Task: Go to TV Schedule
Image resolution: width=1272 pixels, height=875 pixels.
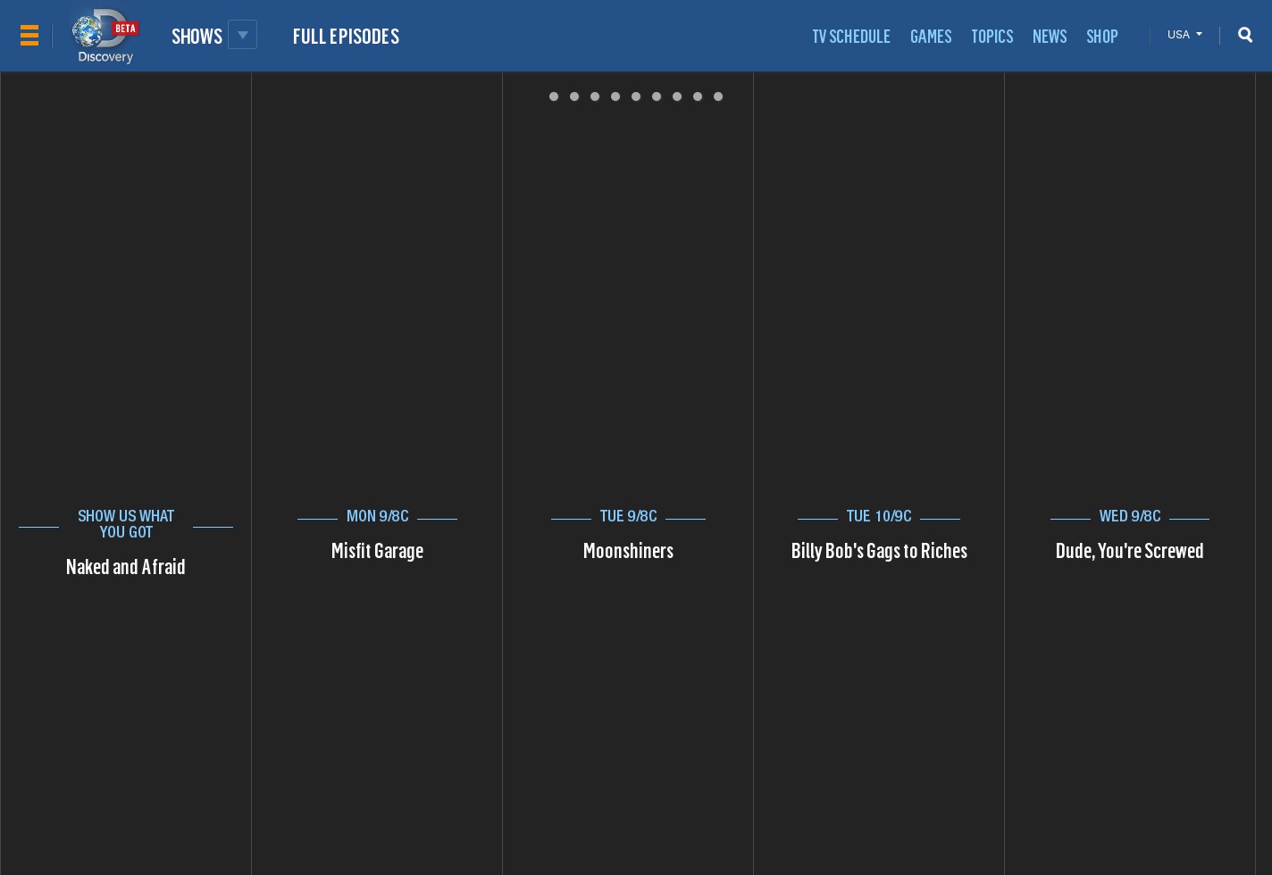Action: coord(850,36)
